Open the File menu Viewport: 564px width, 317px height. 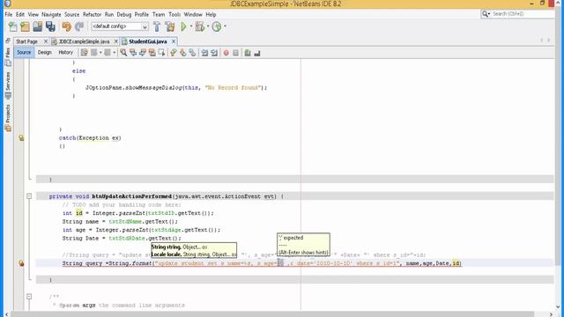(9, 14)
